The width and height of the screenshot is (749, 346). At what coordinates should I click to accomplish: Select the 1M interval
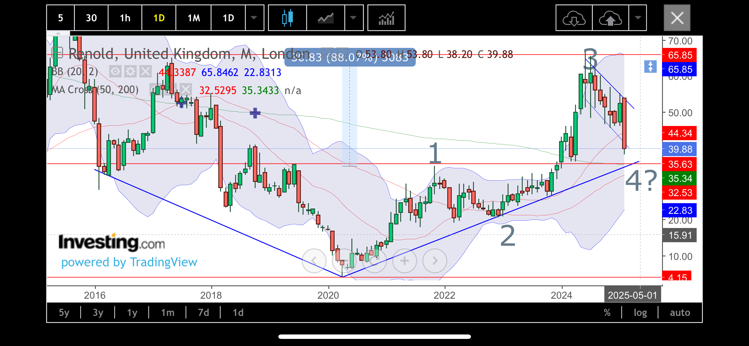[x=193, y=18]
